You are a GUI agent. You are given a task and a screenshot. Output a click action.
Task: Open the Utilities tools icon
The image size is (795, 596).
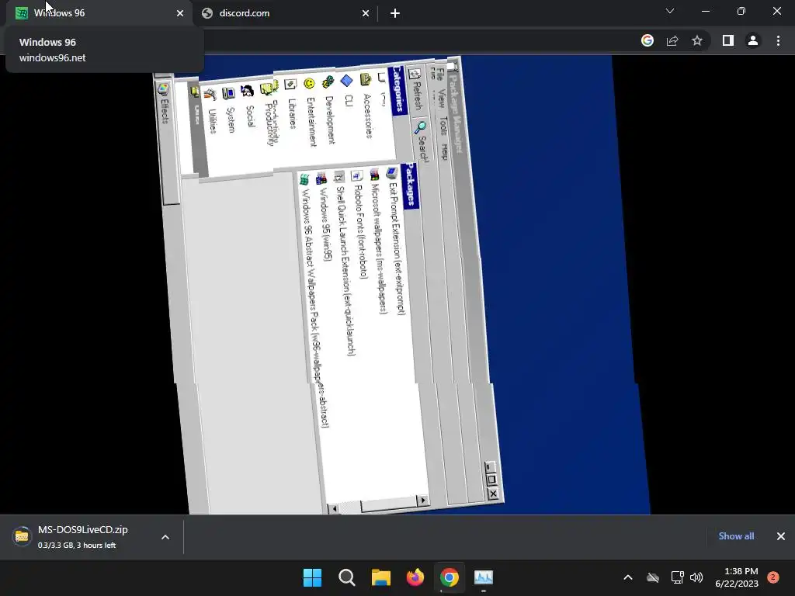[210, 94]
